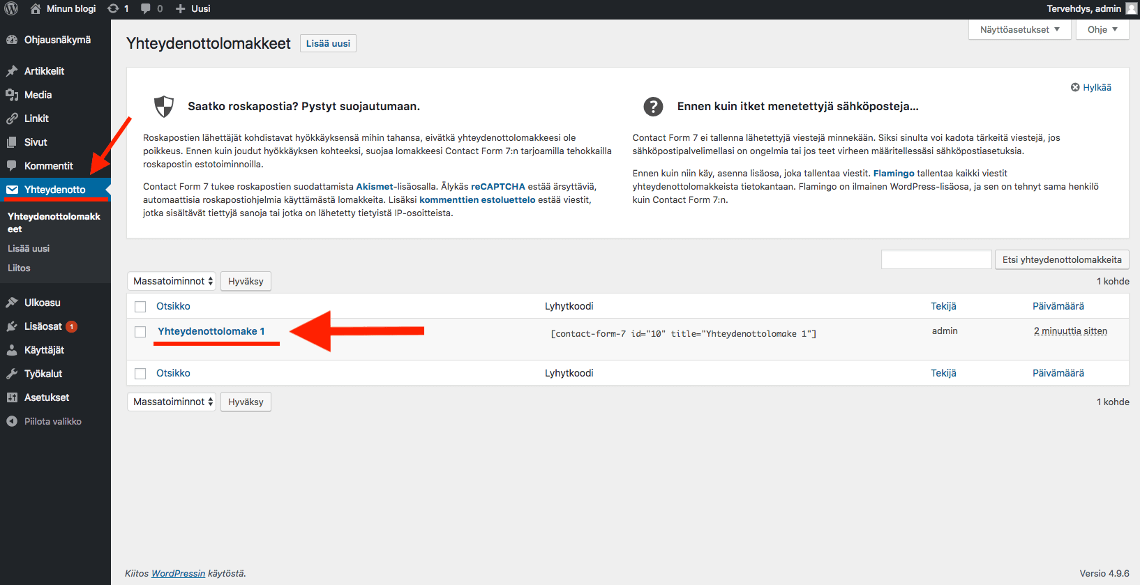Click the Käyttäjät user icon
1140x585 pixels.
coord(12,350)
